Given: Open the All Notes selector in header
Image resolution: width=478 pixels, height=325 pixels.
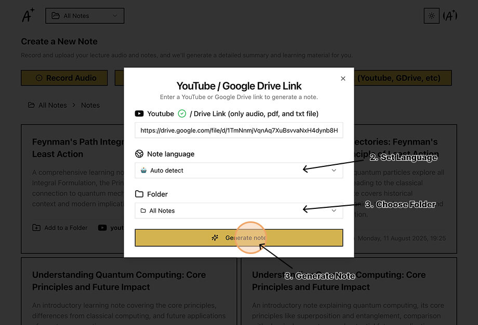Looking at the screenshot, I should pos(85,16).
